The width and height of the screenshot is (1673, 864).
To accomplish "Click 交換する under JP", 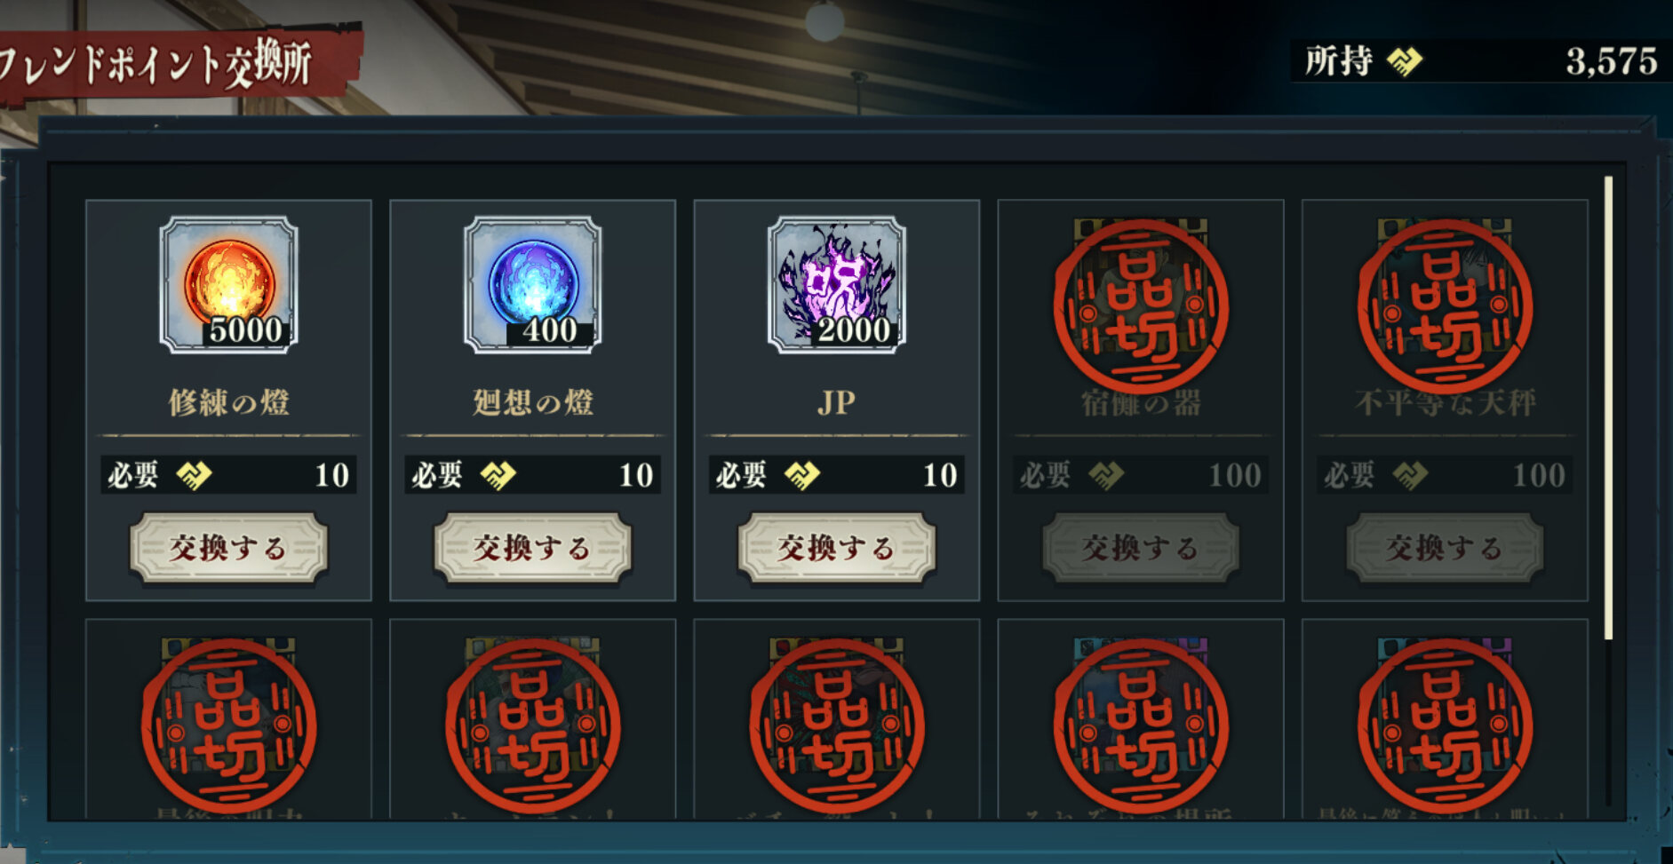I will point(836,548).
